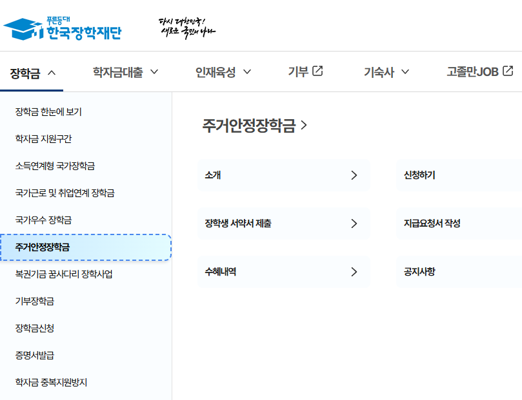
Task: Open 지급요청서 작성 link
Action: (432, 224)
